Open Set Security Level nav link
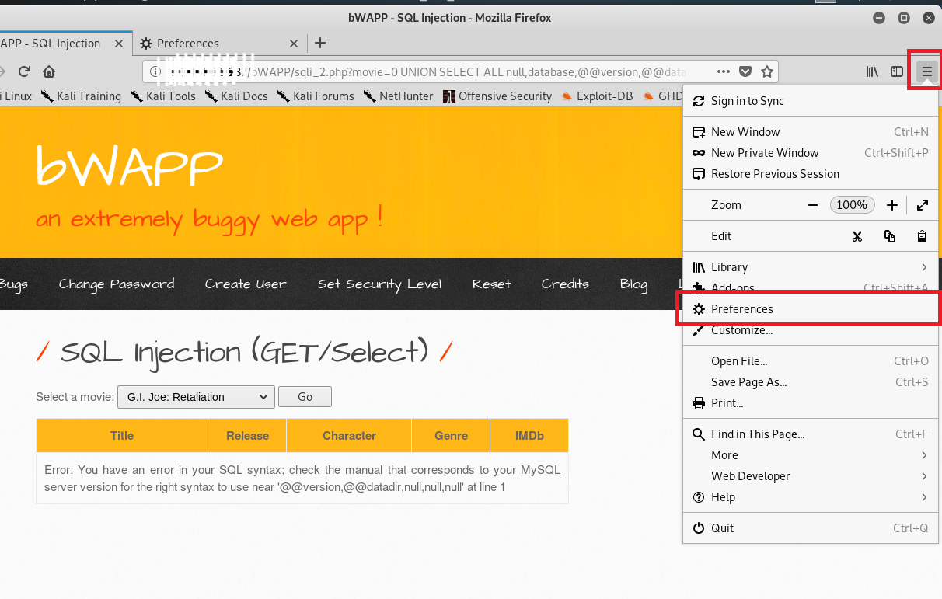The image size is (942, 599). pyautogui.click(x=379, y=284)
